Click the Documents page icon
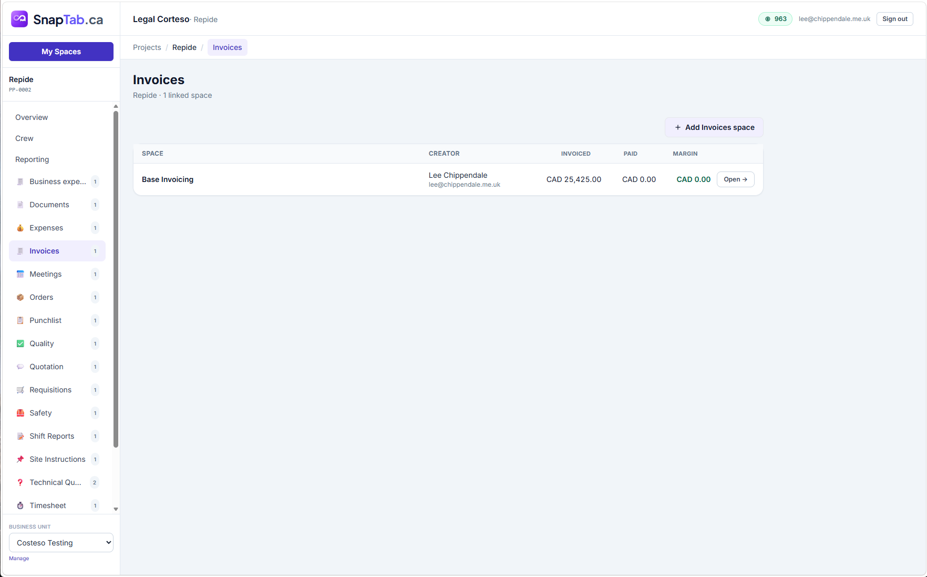927x577 pixels. (x=20, y=205)
